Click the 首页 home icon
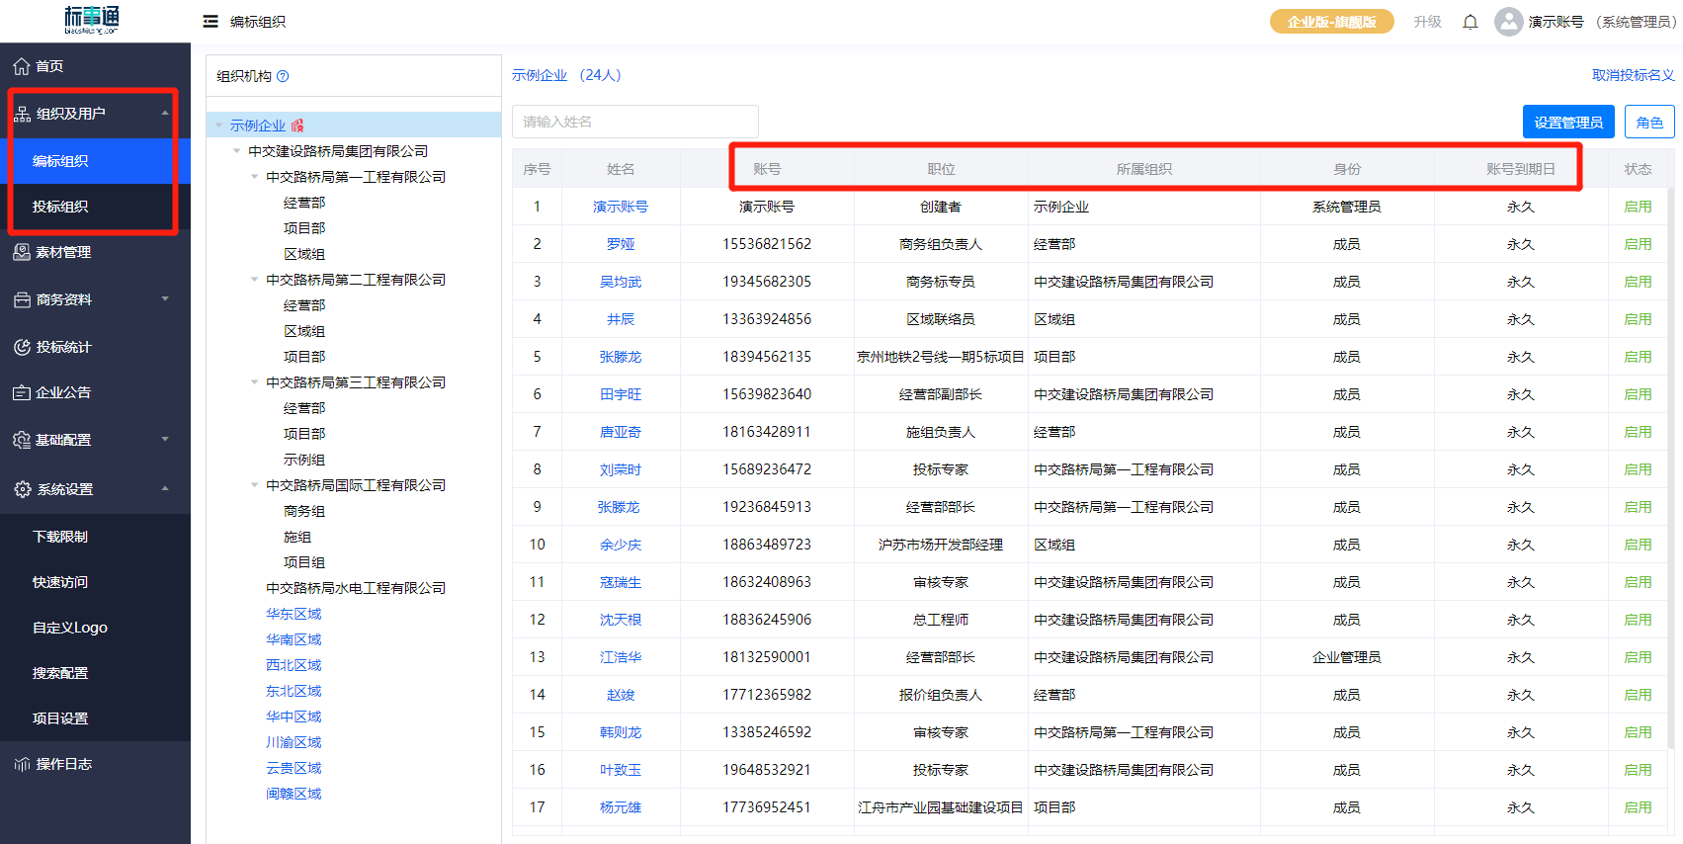The image size is (1683, 844). point(22,66)
